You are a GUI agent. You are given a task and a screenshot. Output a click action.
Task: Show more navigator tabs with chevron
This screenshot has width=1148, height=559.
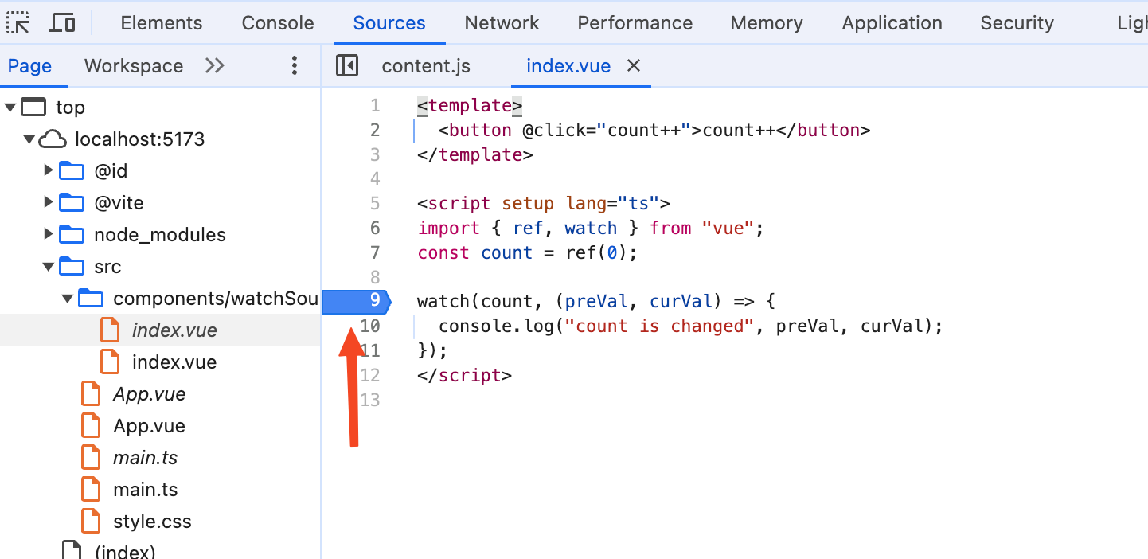click(215, 66)
